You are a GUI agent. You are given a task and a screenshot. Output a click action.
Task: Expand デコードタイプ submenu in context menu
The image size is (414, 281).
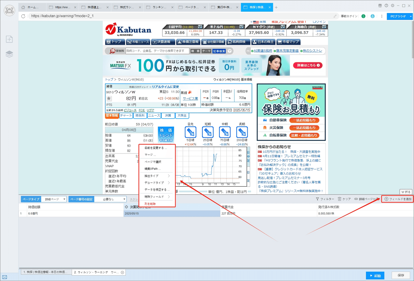[x=157, y=183]
